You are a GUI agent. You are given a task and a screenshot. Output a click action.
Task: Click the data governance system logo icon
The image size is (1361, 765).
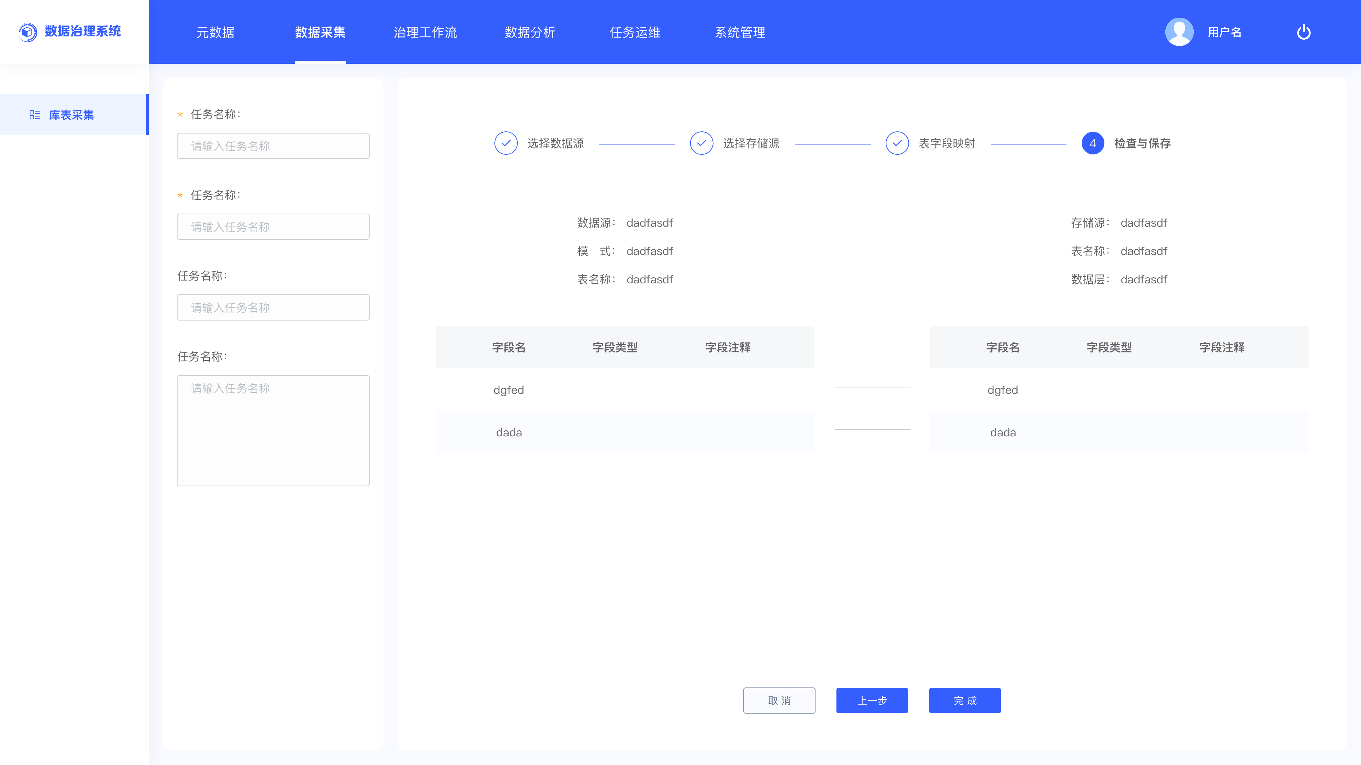click(28, 32)
